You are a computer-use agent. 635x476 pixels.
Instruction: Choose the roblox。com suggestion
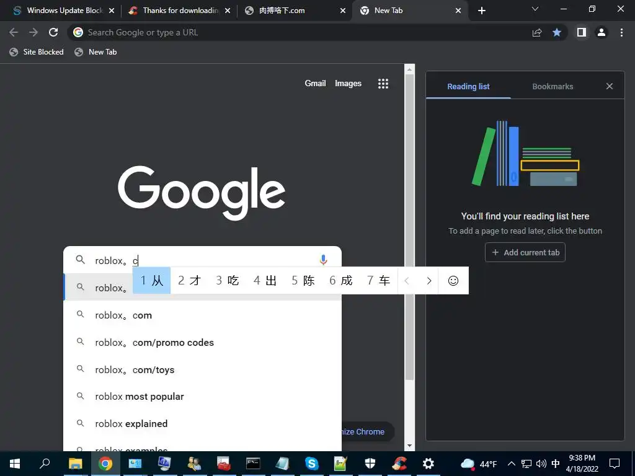click(x=203, y=315)
